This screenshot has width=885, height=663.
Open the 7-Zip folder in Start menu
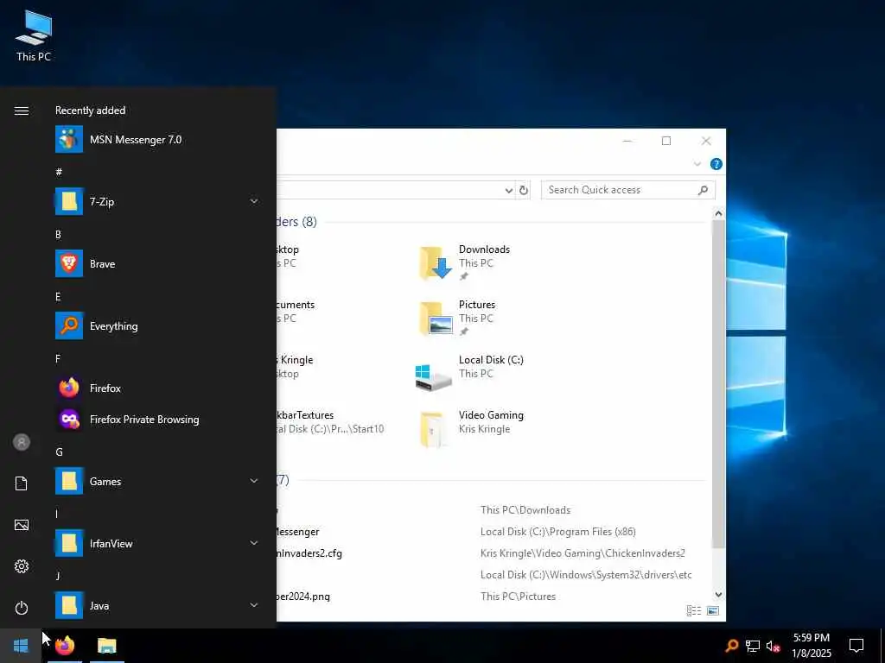point(157,201)
